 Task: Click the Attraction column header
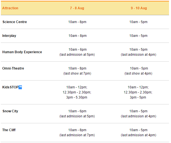click(10, 8)
